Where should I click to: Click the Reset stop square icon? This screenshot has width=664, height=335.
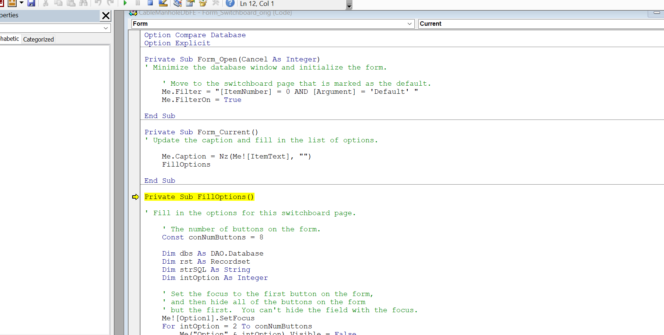tap(150, 3)
